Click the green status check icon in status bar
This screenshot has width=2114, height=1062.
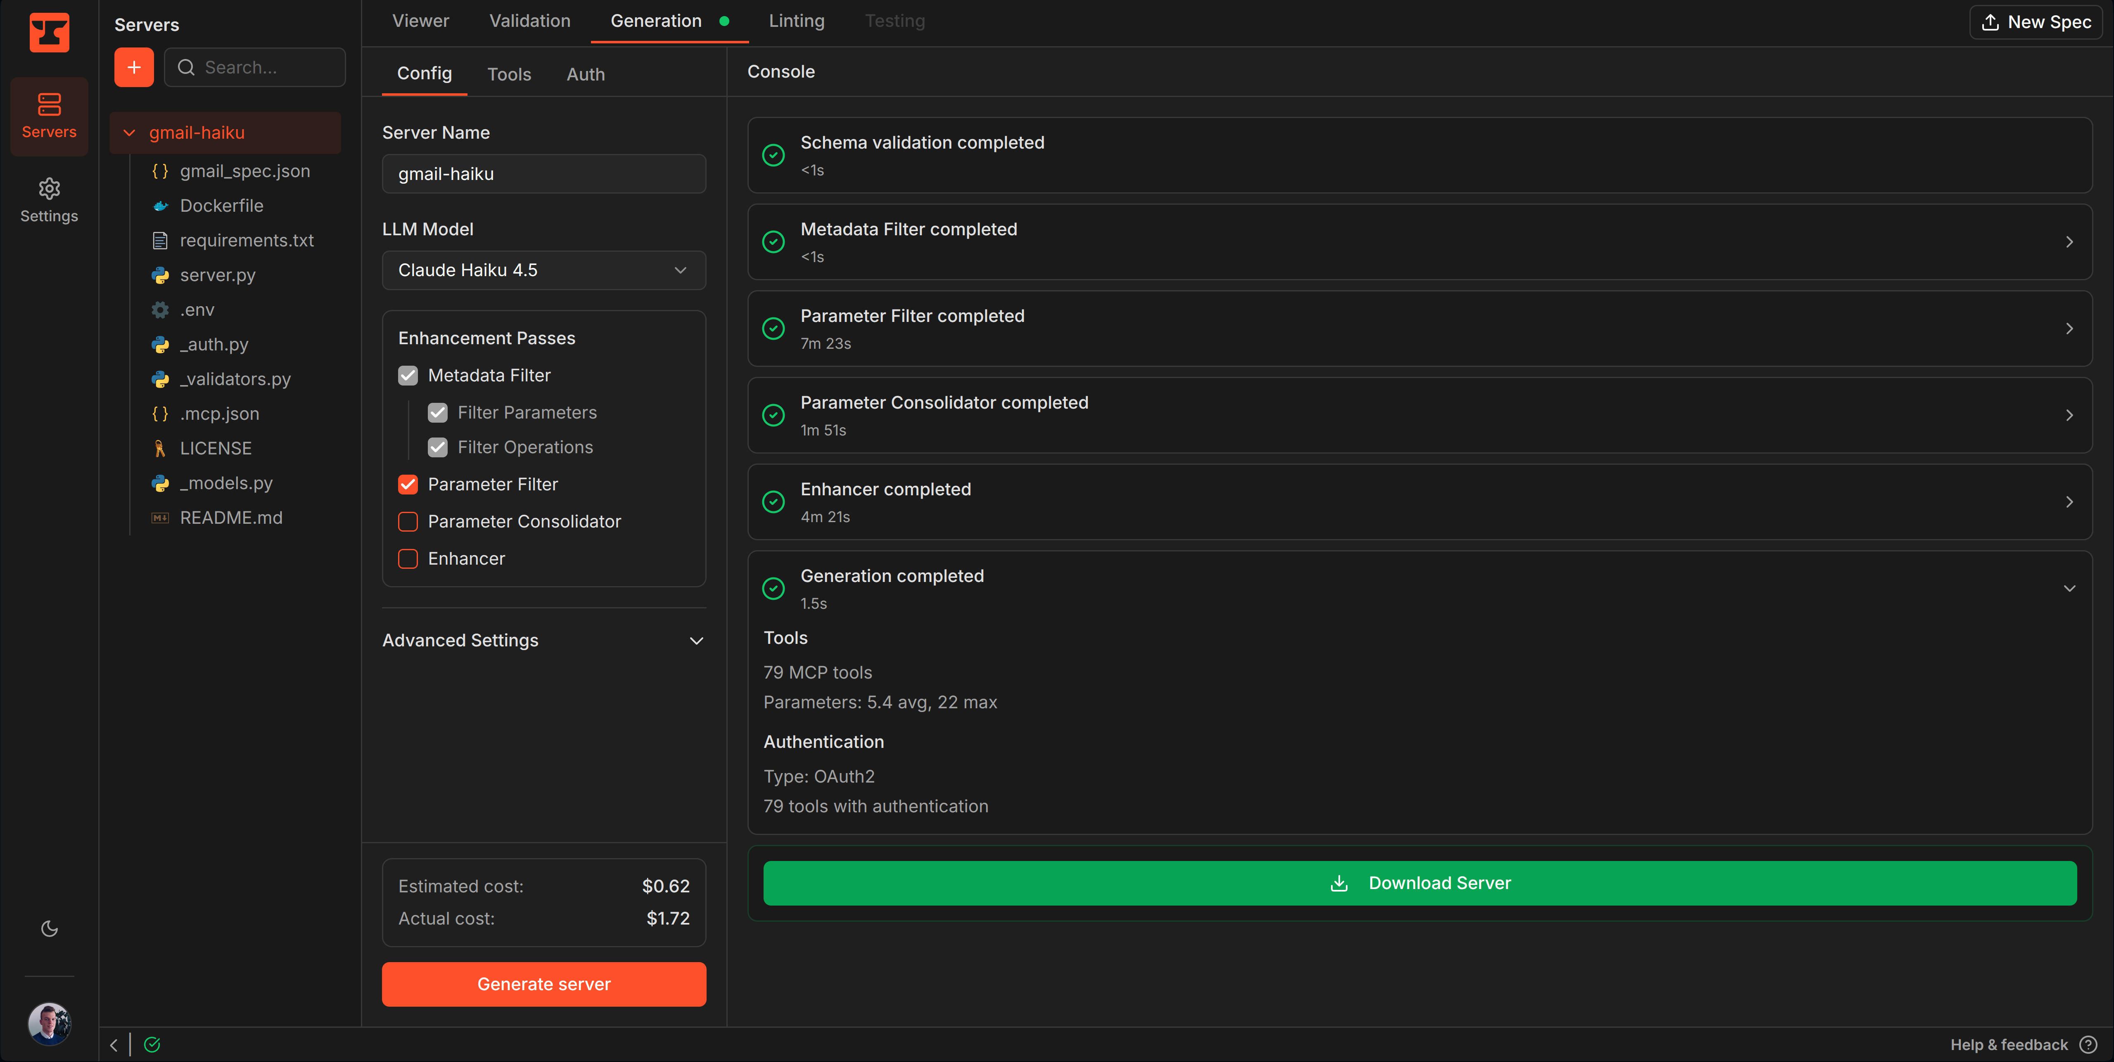[152, 1045]
